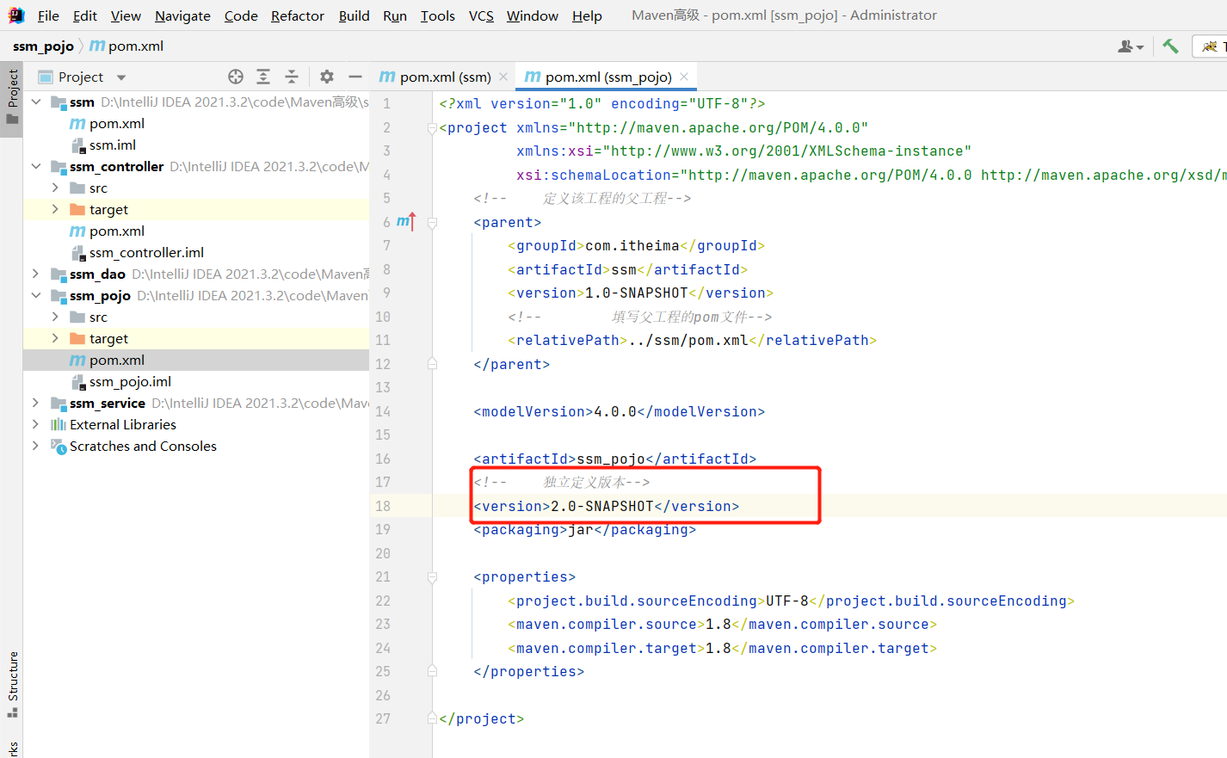This screenshot has height=758, width=1227.
Task: Expand target folder under ssm_controller
Action: (x=55, y=209)
